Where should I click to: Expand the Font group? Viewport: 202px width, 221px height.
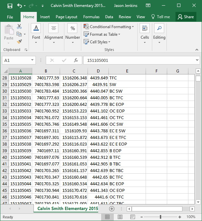click(x=36, y=42)
